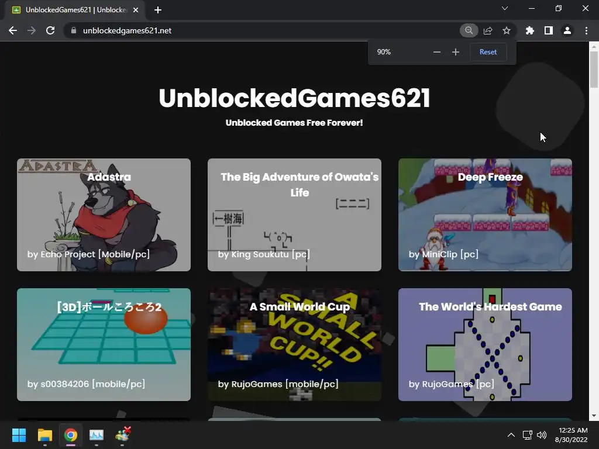Click the Chrome taskbar icon

[x=71, y=435]
